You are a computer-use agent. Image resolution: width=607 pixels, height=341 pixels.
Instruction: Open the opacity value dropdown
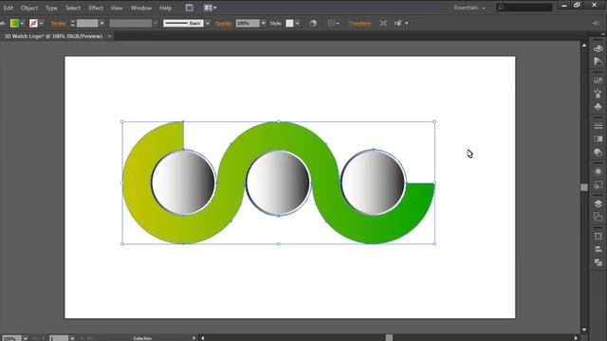(x=264, y=23)
